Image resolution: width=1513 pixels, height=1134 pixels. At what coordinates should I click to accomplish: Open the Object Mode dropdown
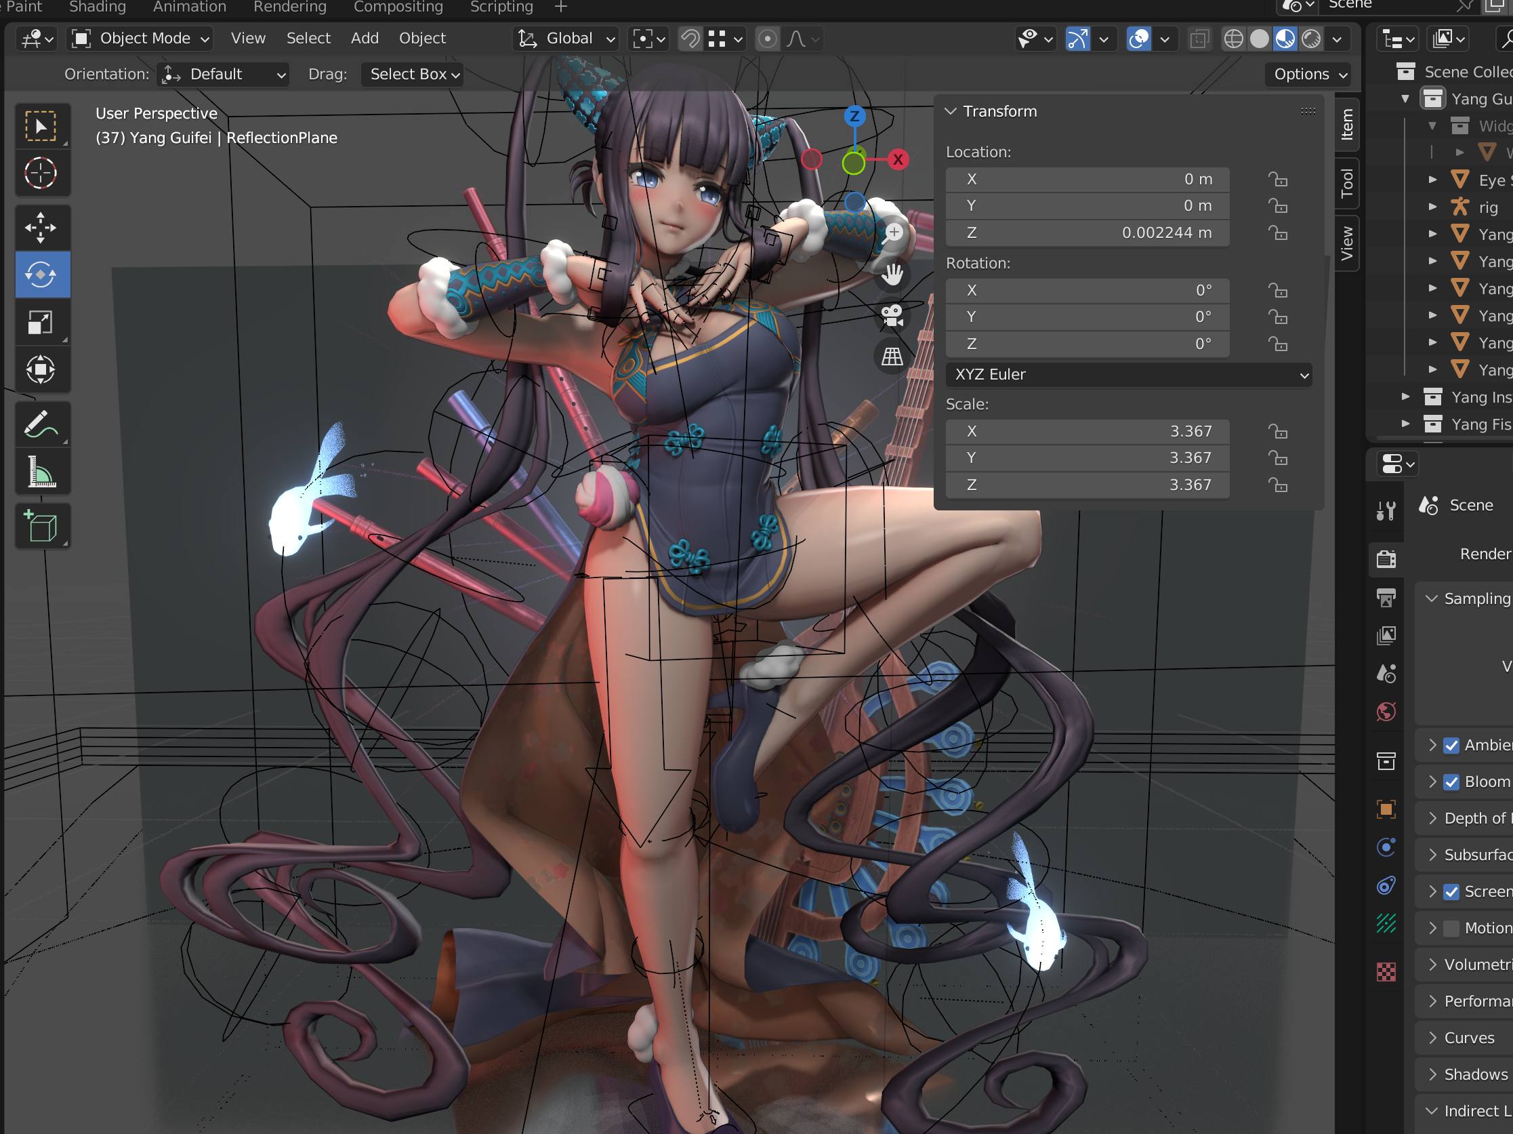coord(140,39)
